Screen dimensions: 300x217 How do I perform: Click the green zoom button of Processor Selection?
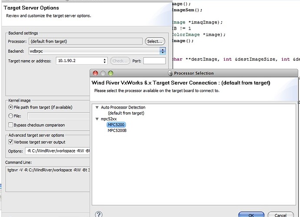tap(110, 73)
